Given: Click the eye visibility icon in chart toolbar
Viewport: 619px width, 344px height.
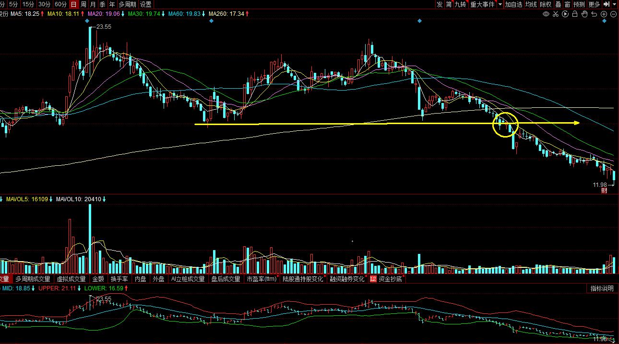Looking at the screenshot, I should [546, 14].
